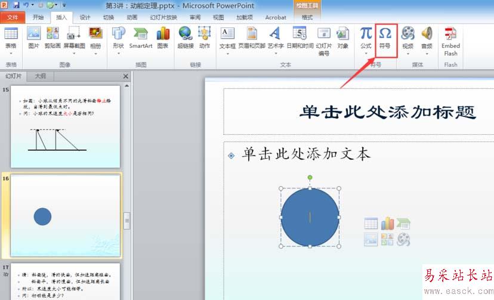Click the green rotation handle of the circle

(310, 178)
